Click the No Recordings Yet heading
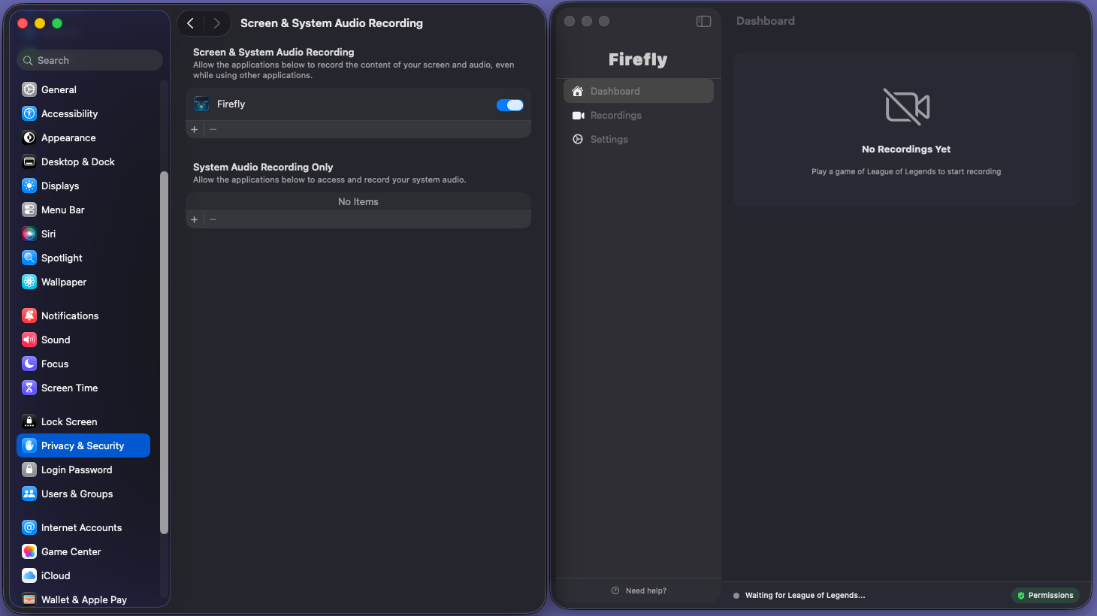This screenshot has width=1097, height=616. (906, 149)
